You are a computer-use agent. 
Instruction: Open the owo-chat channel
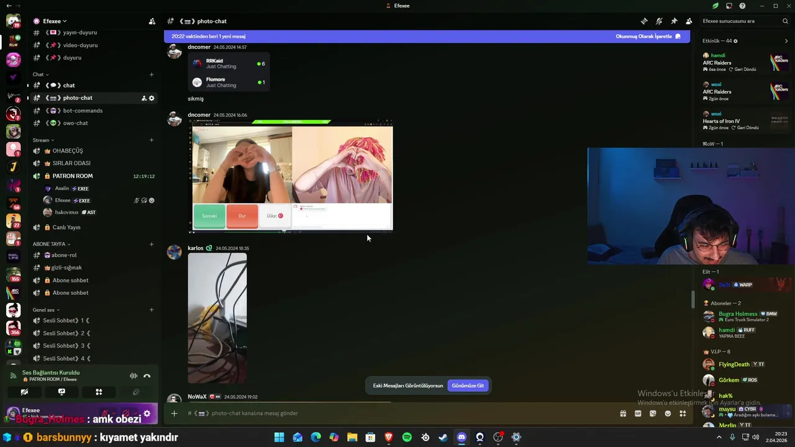point(75,123)
